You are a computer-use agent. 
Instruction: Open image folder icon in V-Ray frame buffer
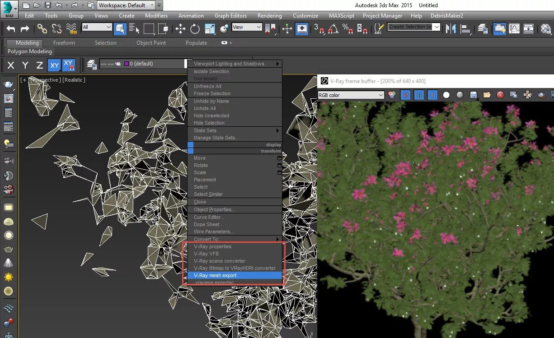487,95
